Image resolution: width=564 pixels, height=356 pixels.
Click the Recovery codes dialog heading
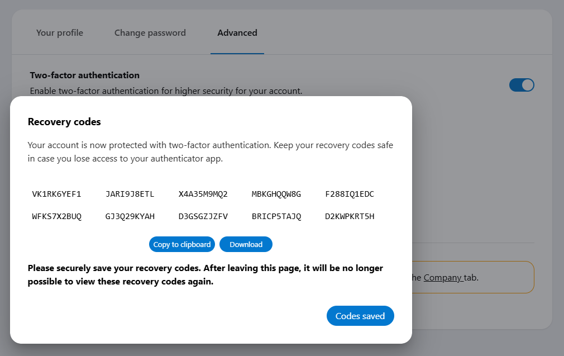point(64,122)
